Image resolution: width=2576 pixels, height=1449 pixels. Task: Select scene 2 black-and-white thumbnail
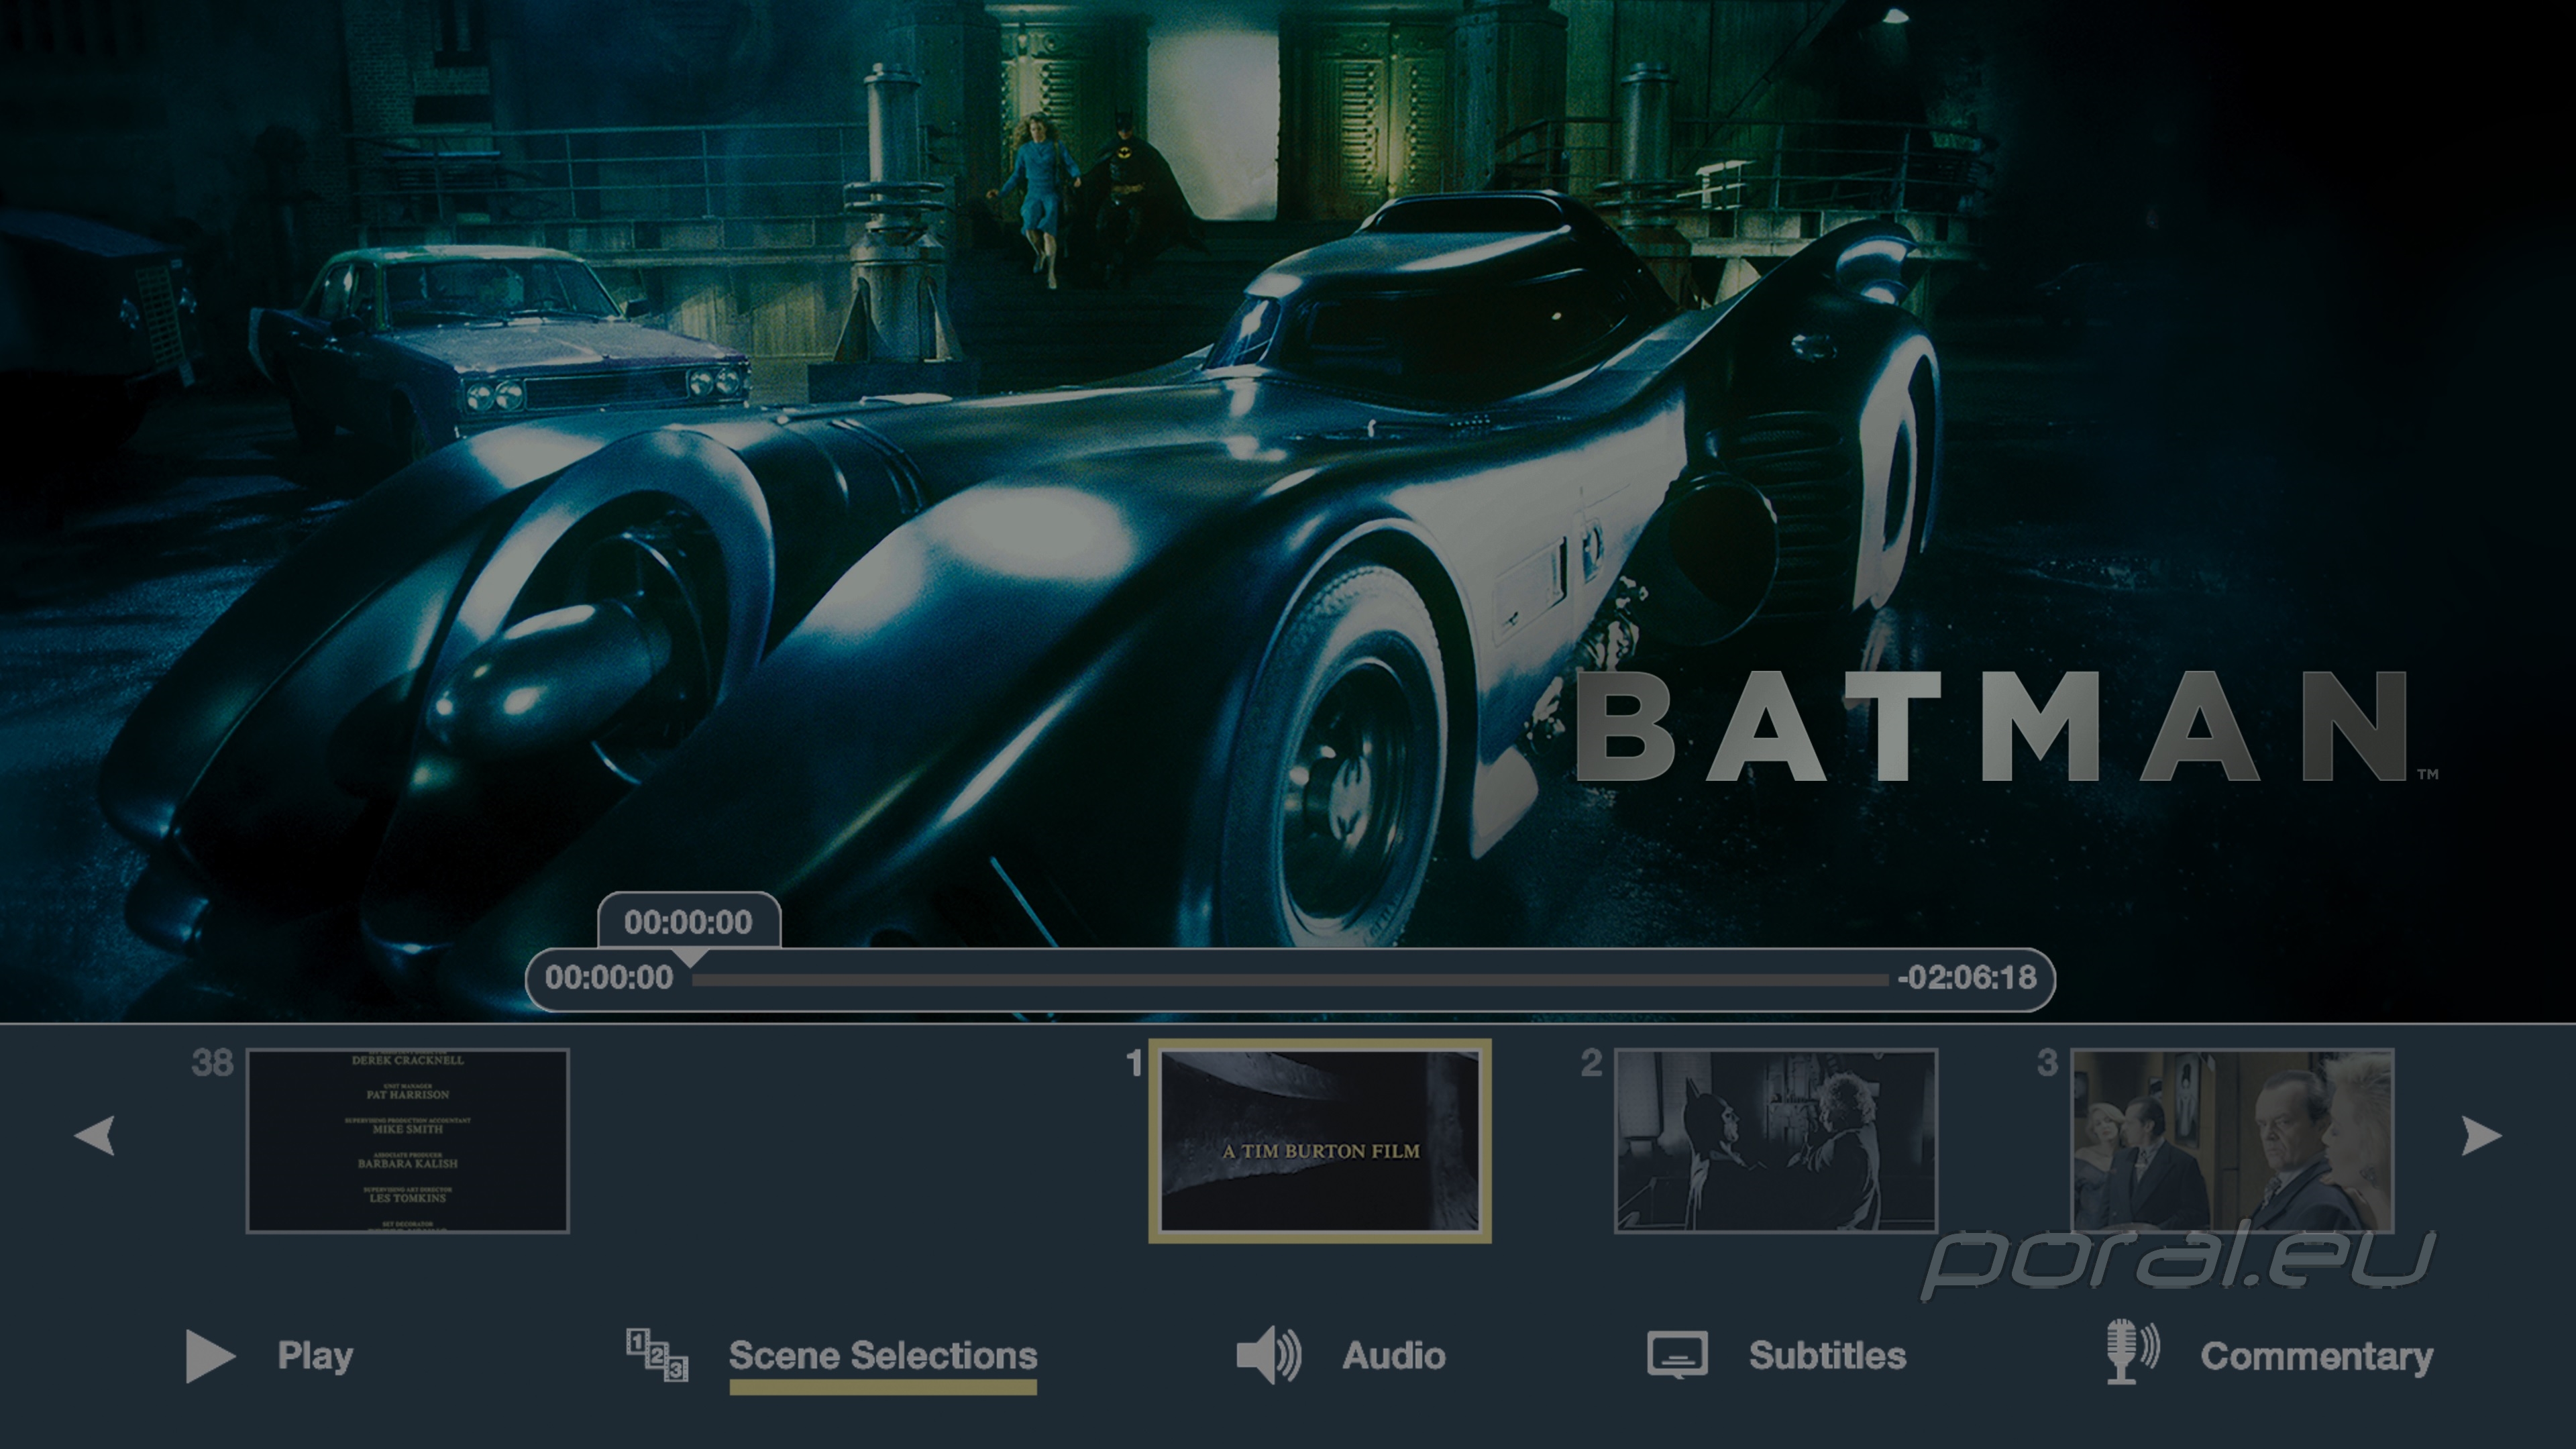(1776, 1141)
